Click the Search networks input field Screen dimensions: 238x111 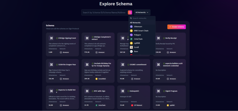142,18
